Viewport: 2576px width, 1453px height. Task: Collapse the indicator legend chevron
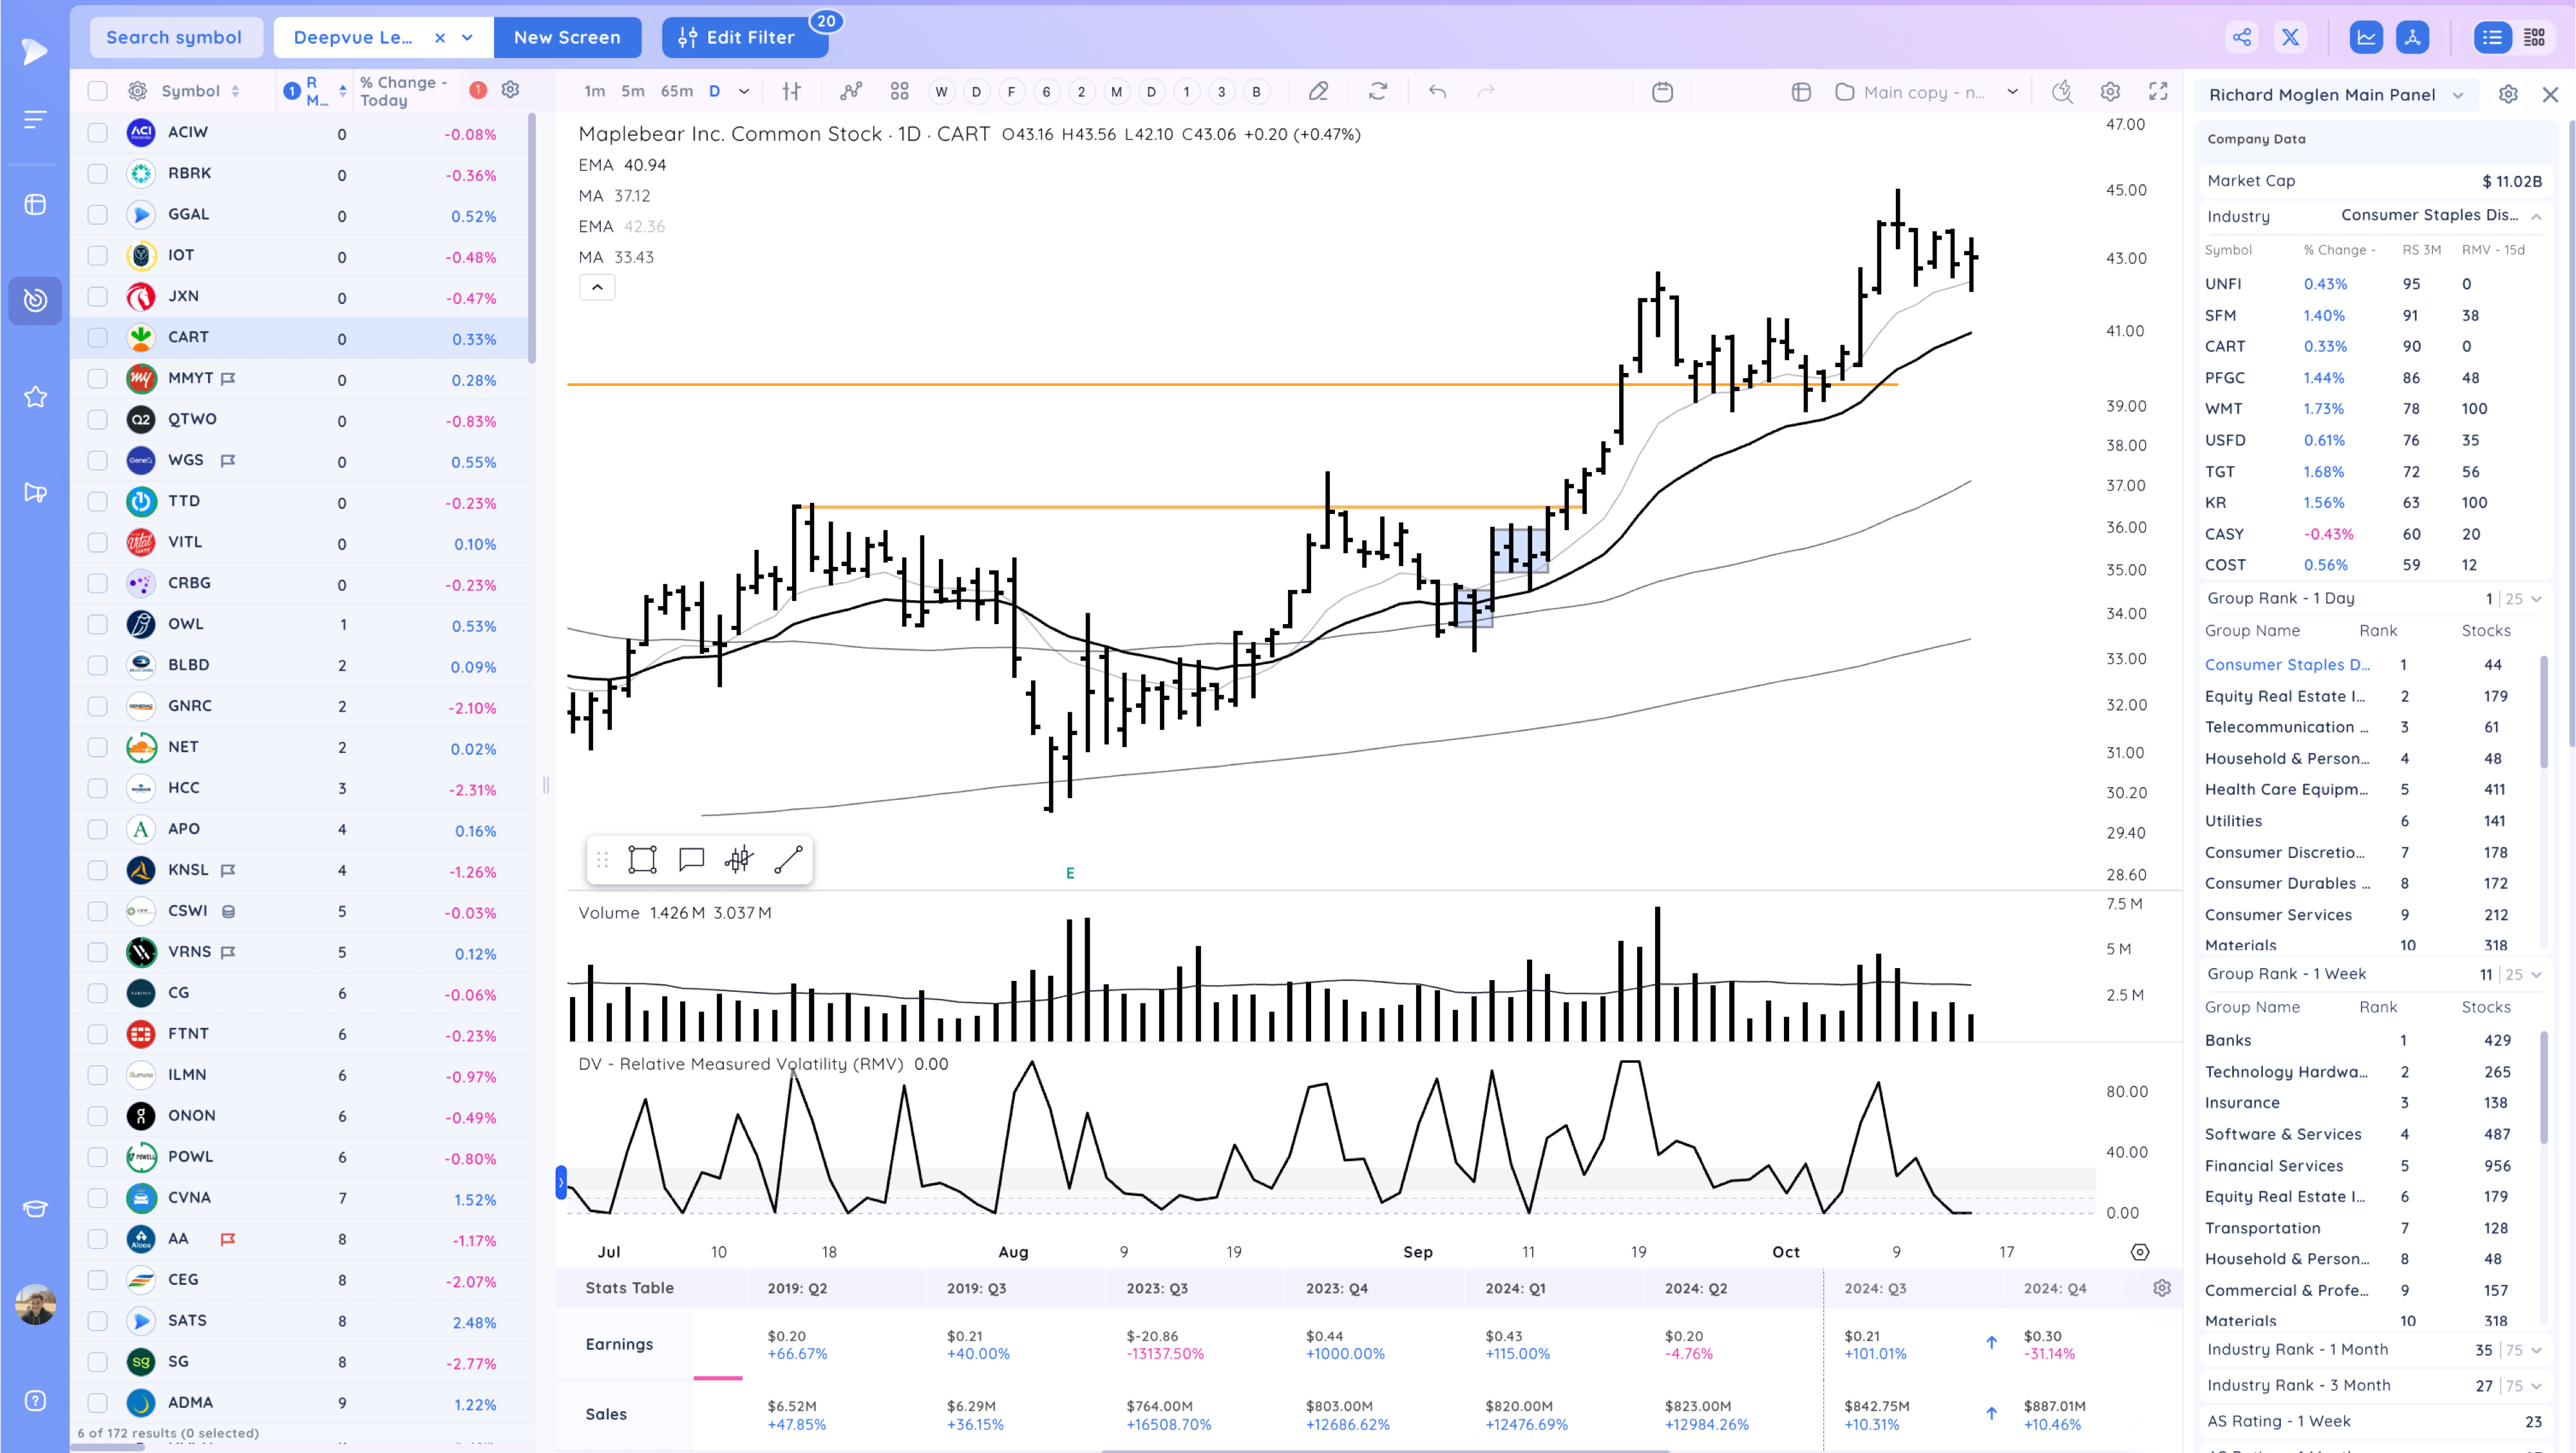597,287
